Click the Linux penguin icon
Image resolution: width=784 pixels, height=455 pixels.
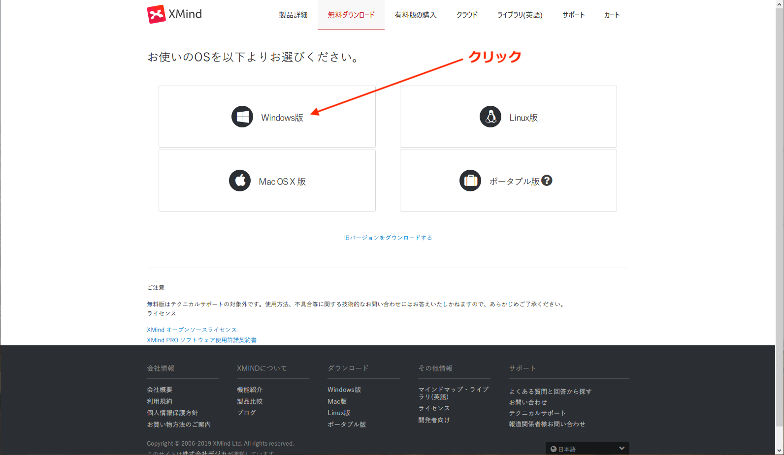tap(490, 117)
